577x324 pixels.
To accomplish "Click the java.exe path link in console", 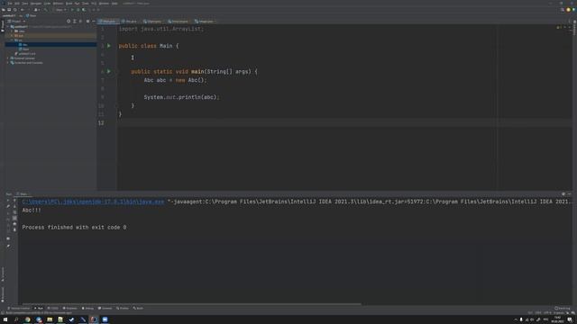I will tap(93, 202).
